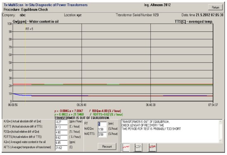Click the out of equilibrium message text box
Image resolution: width=227 pixels, height=155 pixels.
[170, 131]
